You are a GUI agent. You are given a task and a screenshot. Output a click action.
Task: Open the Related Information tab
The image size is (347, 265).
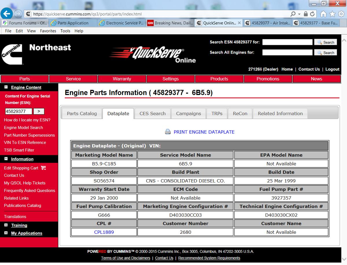tap(280, 114)
